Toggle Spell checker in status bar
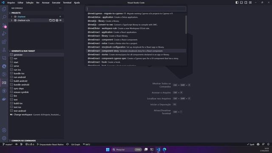272x153 pixels. tap(250, 144)
